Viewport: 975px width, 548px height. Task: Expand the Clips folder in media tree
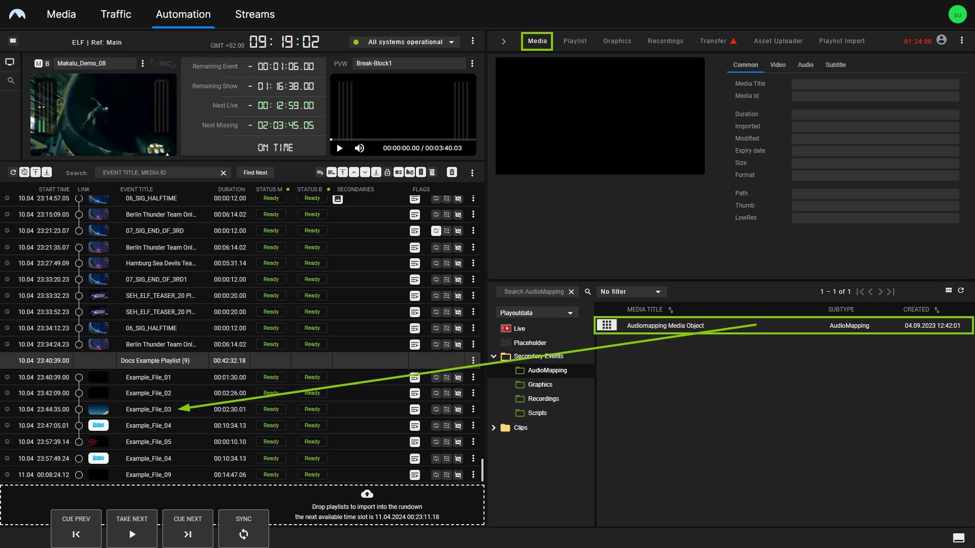[493, 428]
